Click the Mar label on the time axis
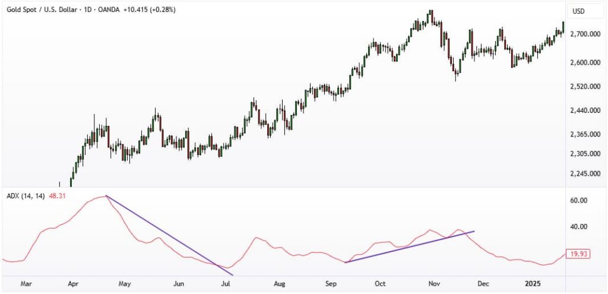 [x=26, y=284]
